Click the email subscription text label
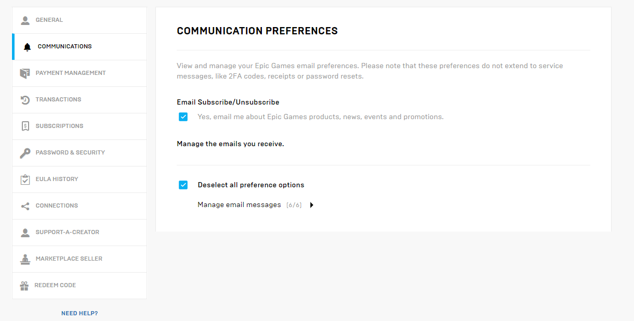The width and height of the screenshot is (634, 321). click(320, 117)
